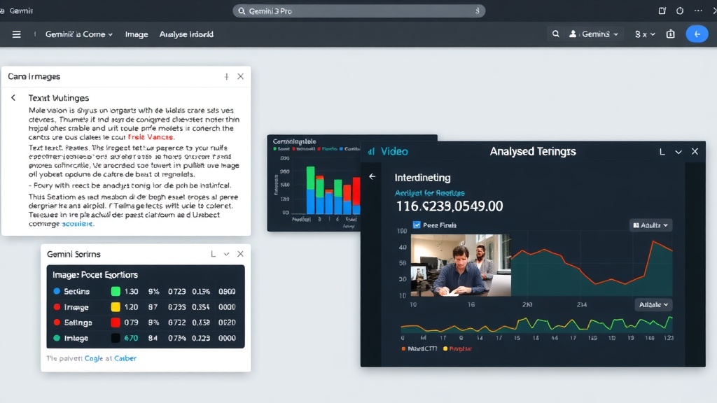Toggle the orange legend item under the lower chart
The height and width of the screenshot is (403, 717).
click(x=404, y=348)
